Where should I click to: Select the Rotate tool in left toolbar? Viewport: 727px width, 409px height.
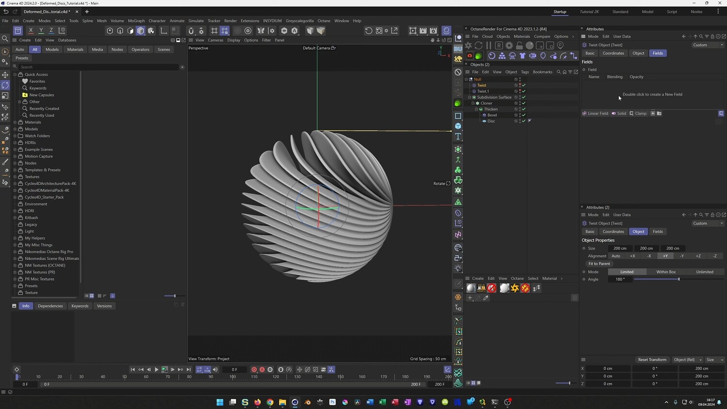coord(5,85)
